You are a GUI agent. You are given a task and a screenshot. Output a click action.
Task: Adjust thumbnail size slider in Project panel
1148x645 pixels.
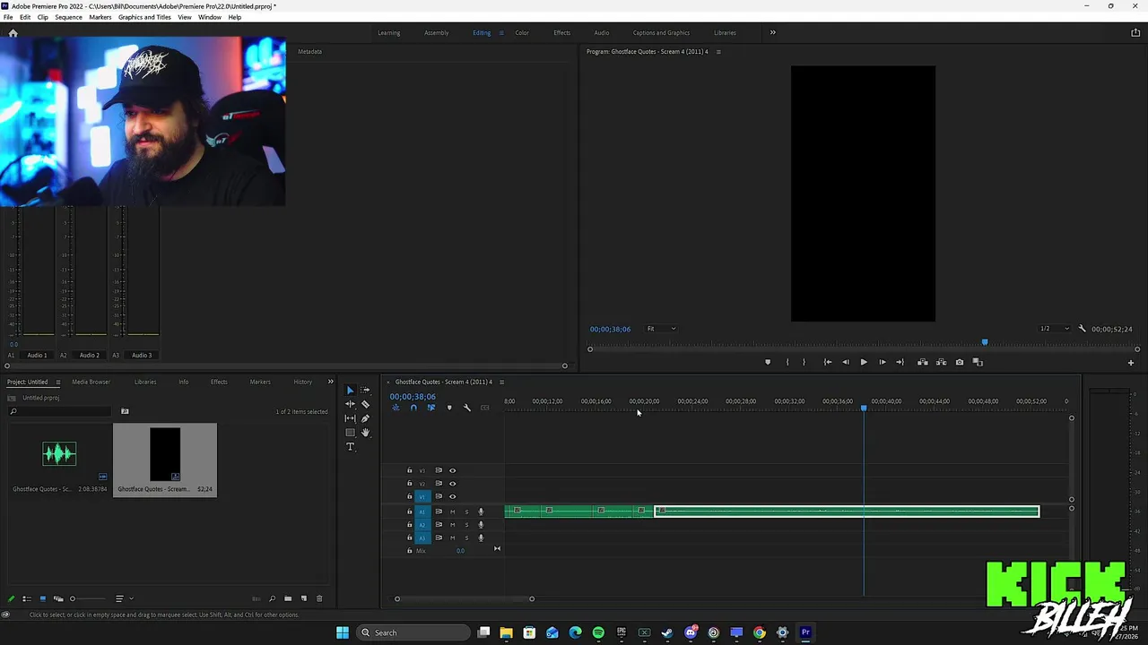click(73, 598)
